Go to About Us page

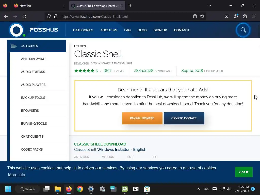pos(109,30)
